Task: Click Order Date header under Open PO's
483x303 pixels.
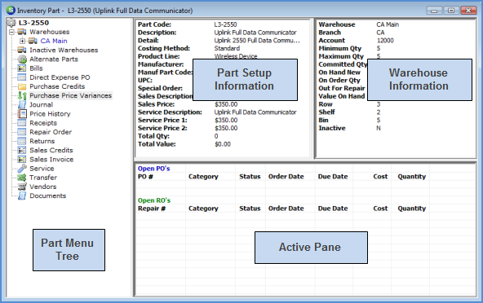Action: pyautogui.click(x=286, y=177)
